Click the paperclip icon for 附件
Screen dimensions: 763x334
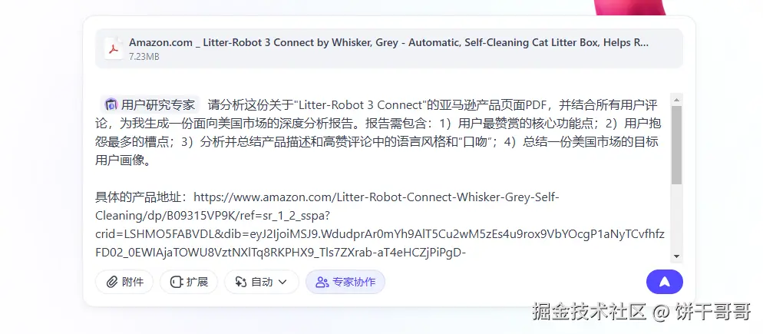[x=112, y=282]
